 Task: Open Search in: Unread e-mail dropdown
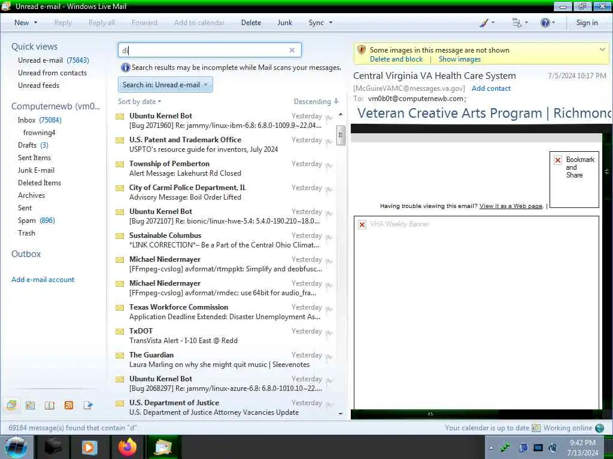pos(165,85)
